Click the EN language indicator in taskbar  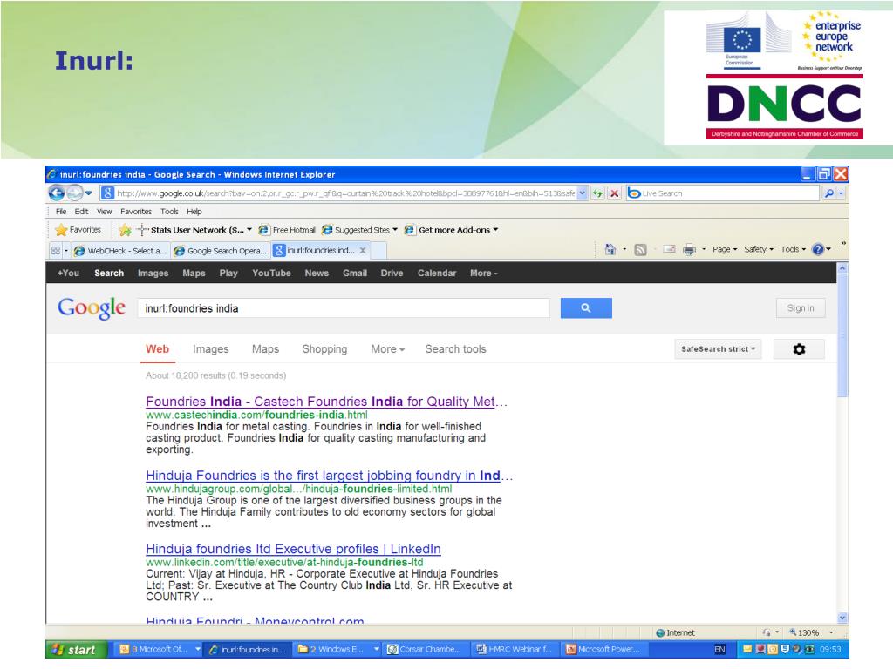pyautogui.click(x=719, y=649)
